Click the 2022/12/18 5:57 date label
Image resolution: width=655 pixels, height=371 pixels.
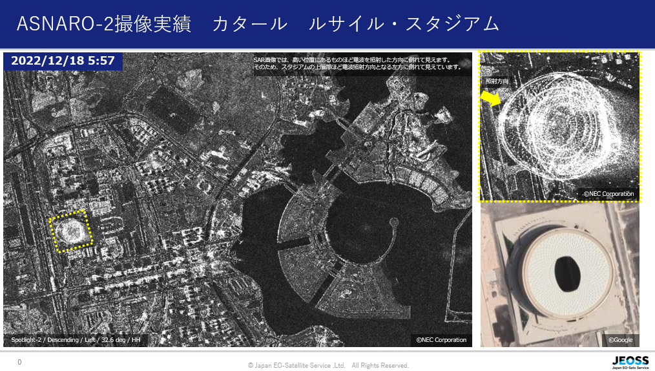[63, 61]
